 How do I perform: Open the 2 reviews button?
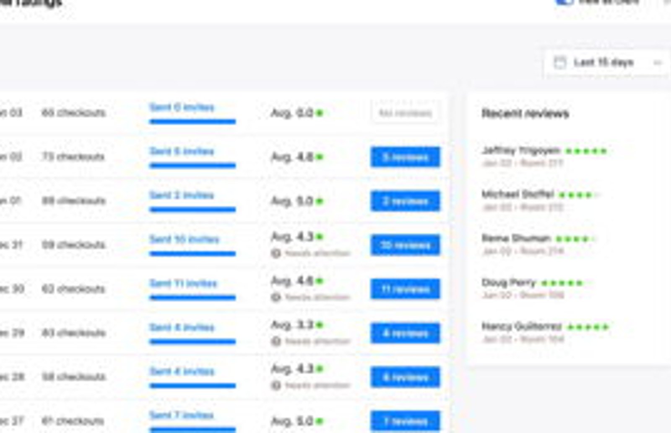(405, 201)
